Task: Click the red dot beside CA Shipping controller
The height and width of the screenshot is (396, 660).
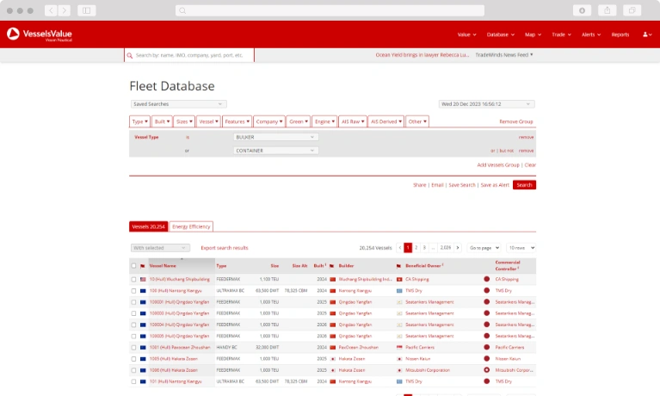Action: tap(486, 279)
